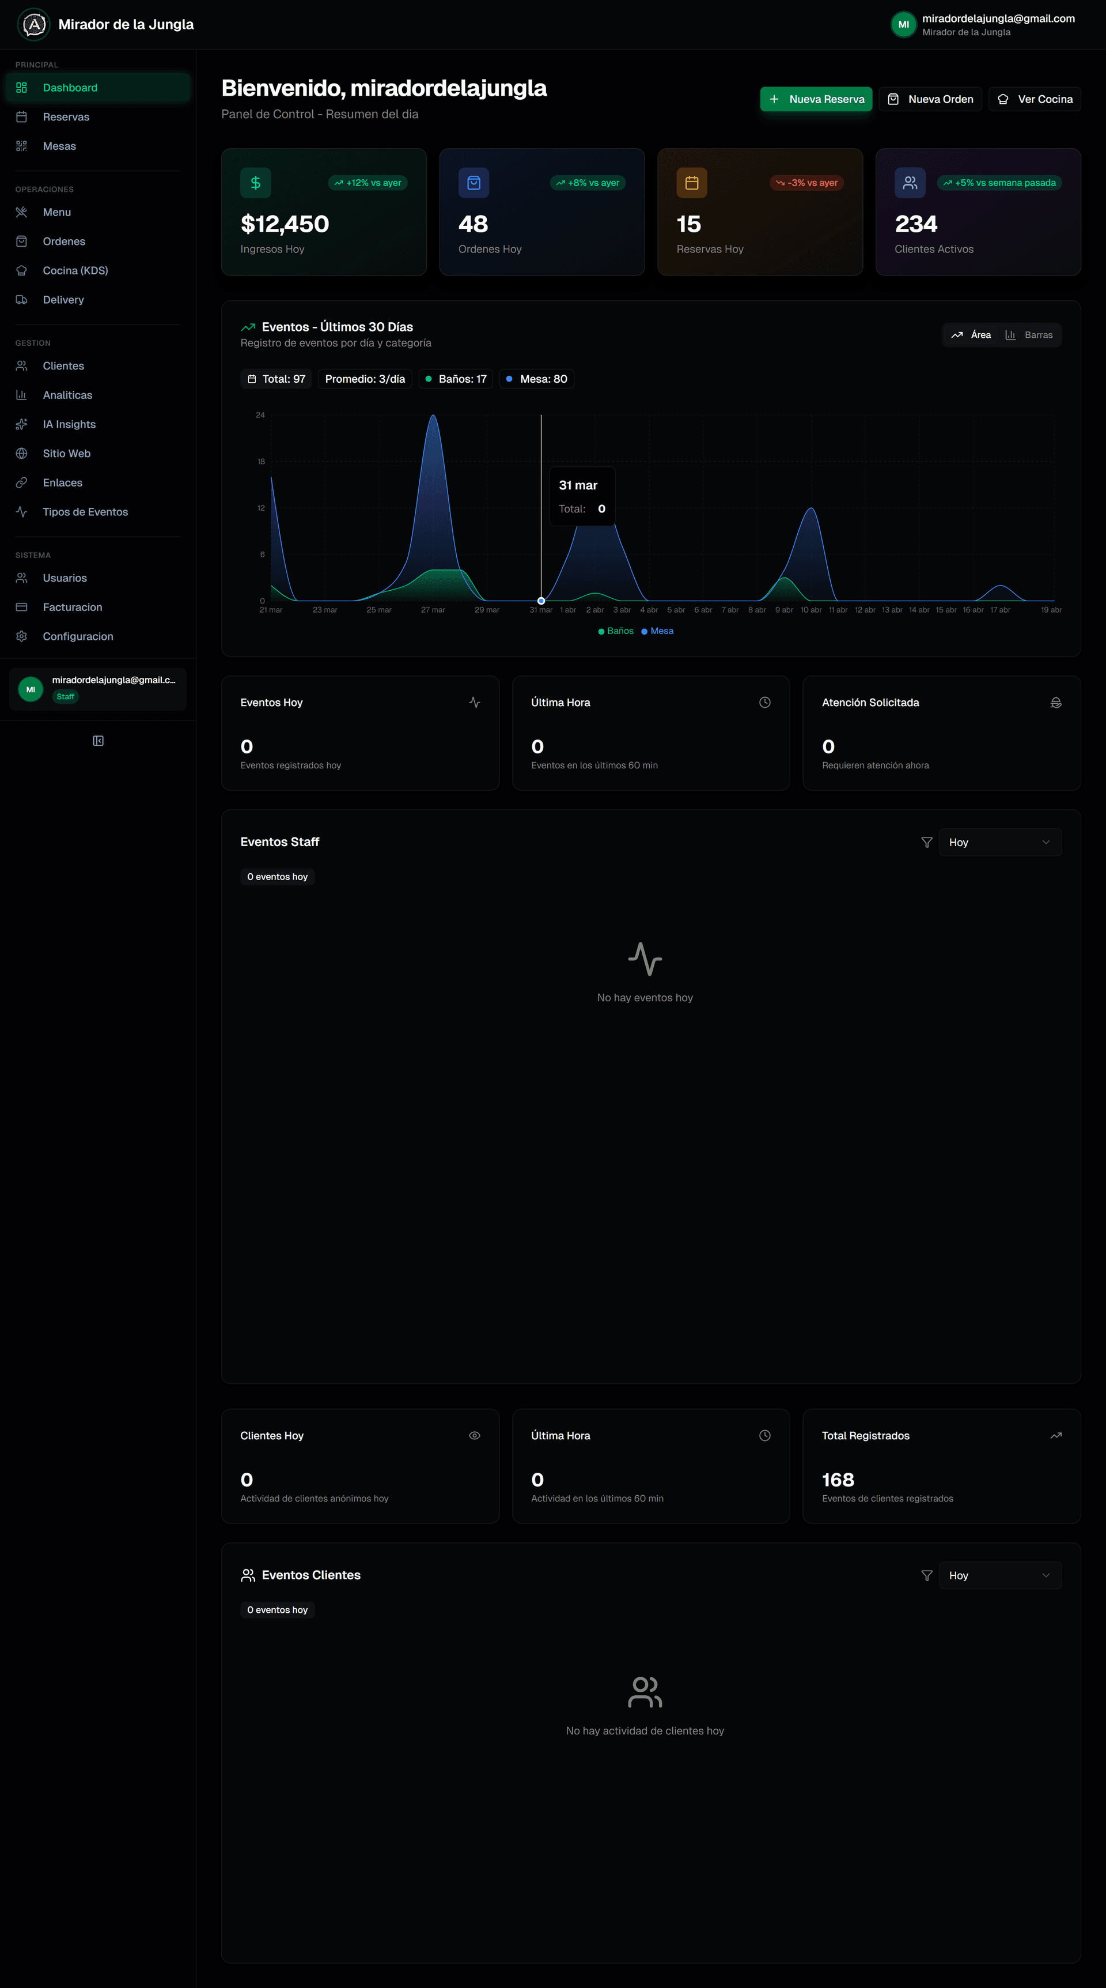Click the dollar icon on Ingresos Hoy card
The image size is (1106, 1988).
[x=255, y=183]
